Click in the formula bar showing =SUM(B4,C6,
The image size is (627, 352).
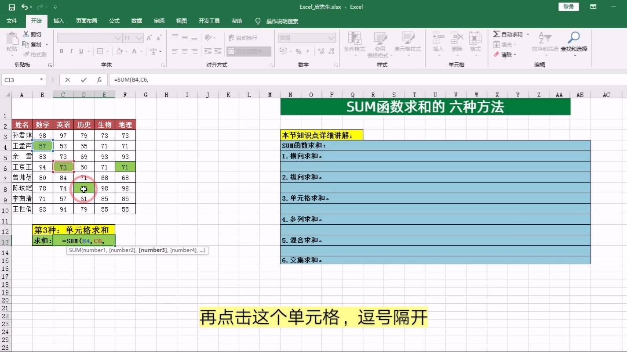(367, 80)
